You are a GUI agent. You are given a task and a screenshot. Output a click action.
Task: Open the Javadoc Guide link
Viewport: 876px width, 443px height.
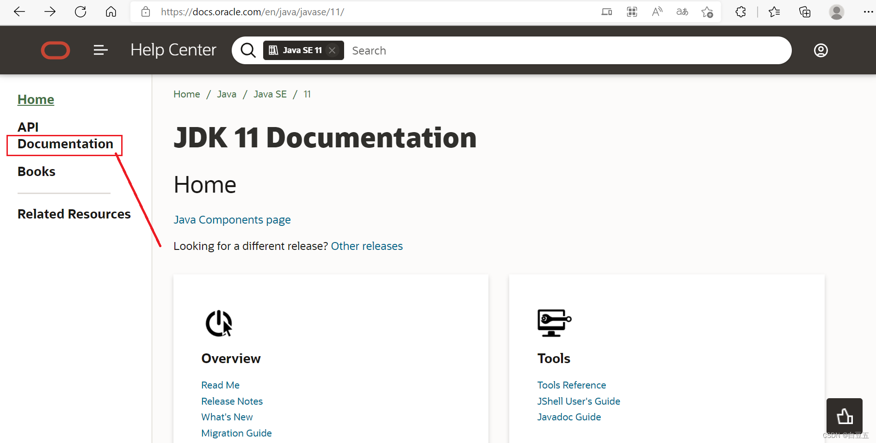[x=569, y=417]
